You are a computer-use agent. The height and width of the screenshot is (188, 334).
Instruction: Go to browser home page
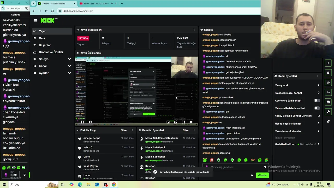[52, 11]
